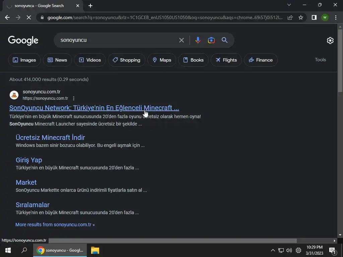Open File Explorer from the taskbar

pos(95,250)
